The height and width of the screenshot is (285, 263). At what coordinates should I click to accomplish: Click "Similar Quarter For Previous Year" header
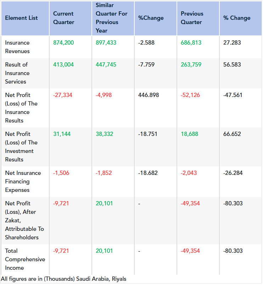point(107,18)
